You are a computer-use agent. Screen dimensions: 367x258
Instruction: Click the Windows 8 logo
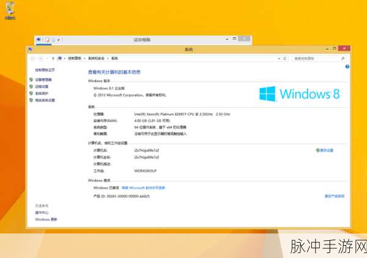(x=299, y=94)
